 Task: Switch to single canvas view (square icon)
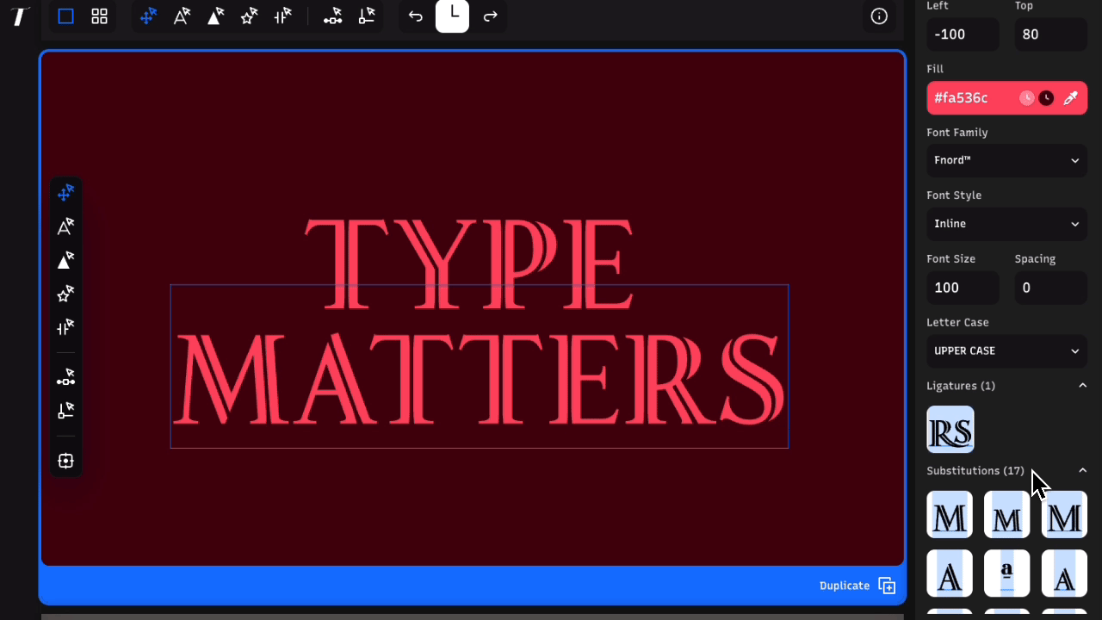pos(65,16)
